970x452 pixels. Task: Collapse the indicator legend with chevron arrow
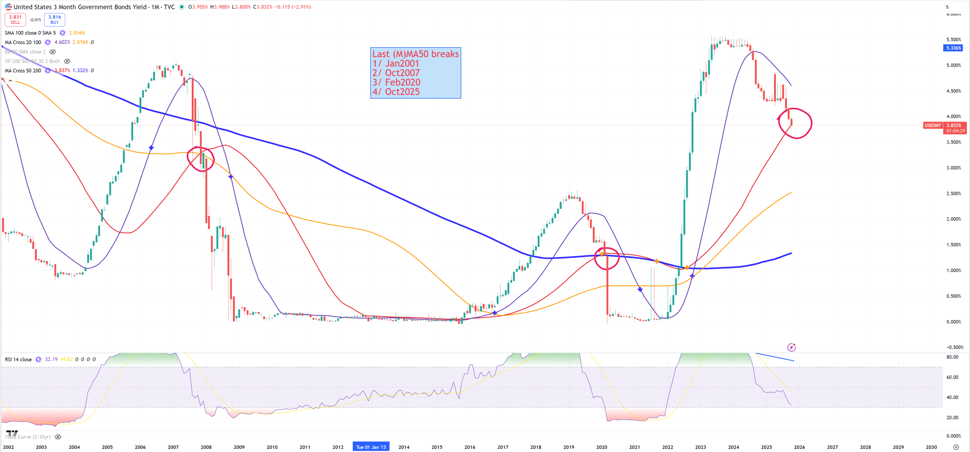point(10,81)
